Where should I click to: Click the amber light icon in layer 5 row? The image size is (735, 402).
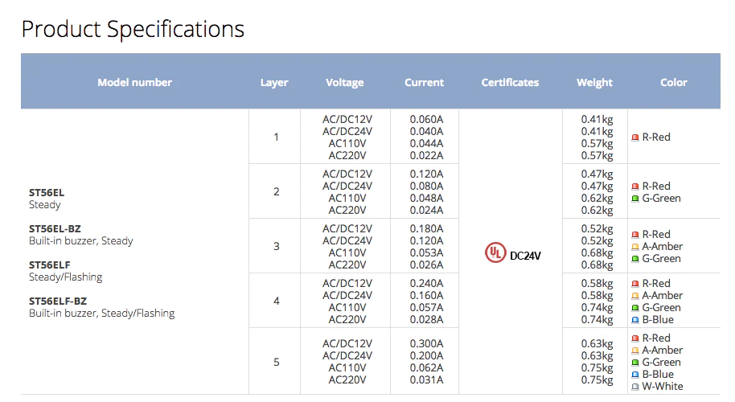(635, 351)
